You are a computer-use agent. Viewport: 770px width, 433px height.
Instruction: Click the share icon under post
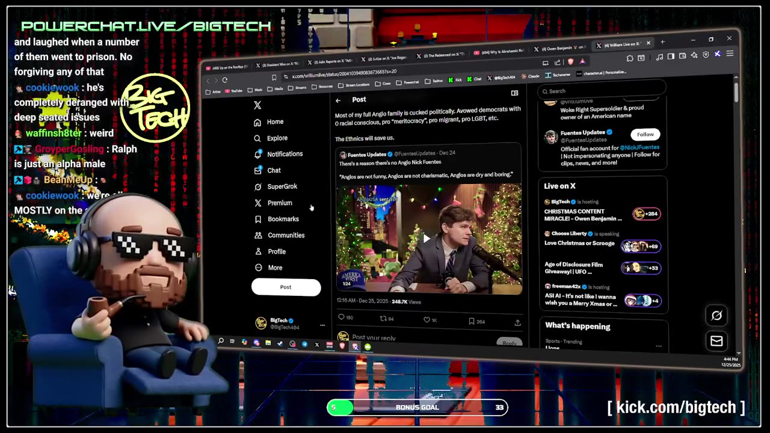pos(517,322)
